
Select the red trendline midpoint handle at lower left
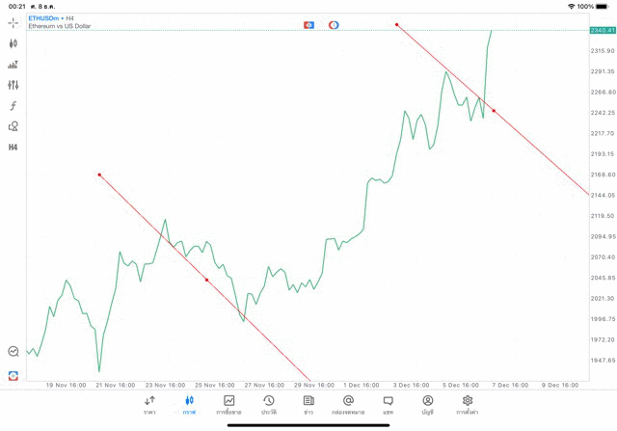(206, 281)
